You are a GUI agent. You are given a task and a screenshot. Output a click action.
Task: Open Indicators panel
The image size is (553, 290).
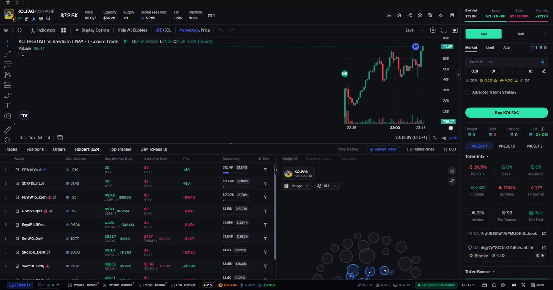pyautogui.click(x=42, y=30)
